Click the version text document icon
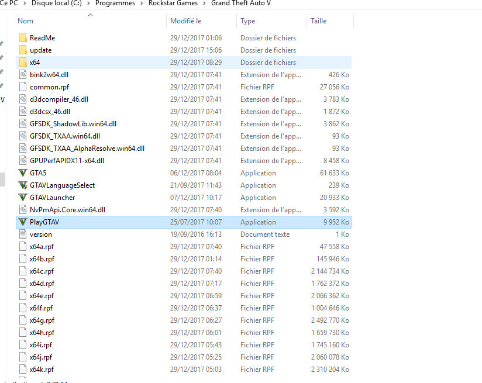482x383 pixels. tap(23, 234)
